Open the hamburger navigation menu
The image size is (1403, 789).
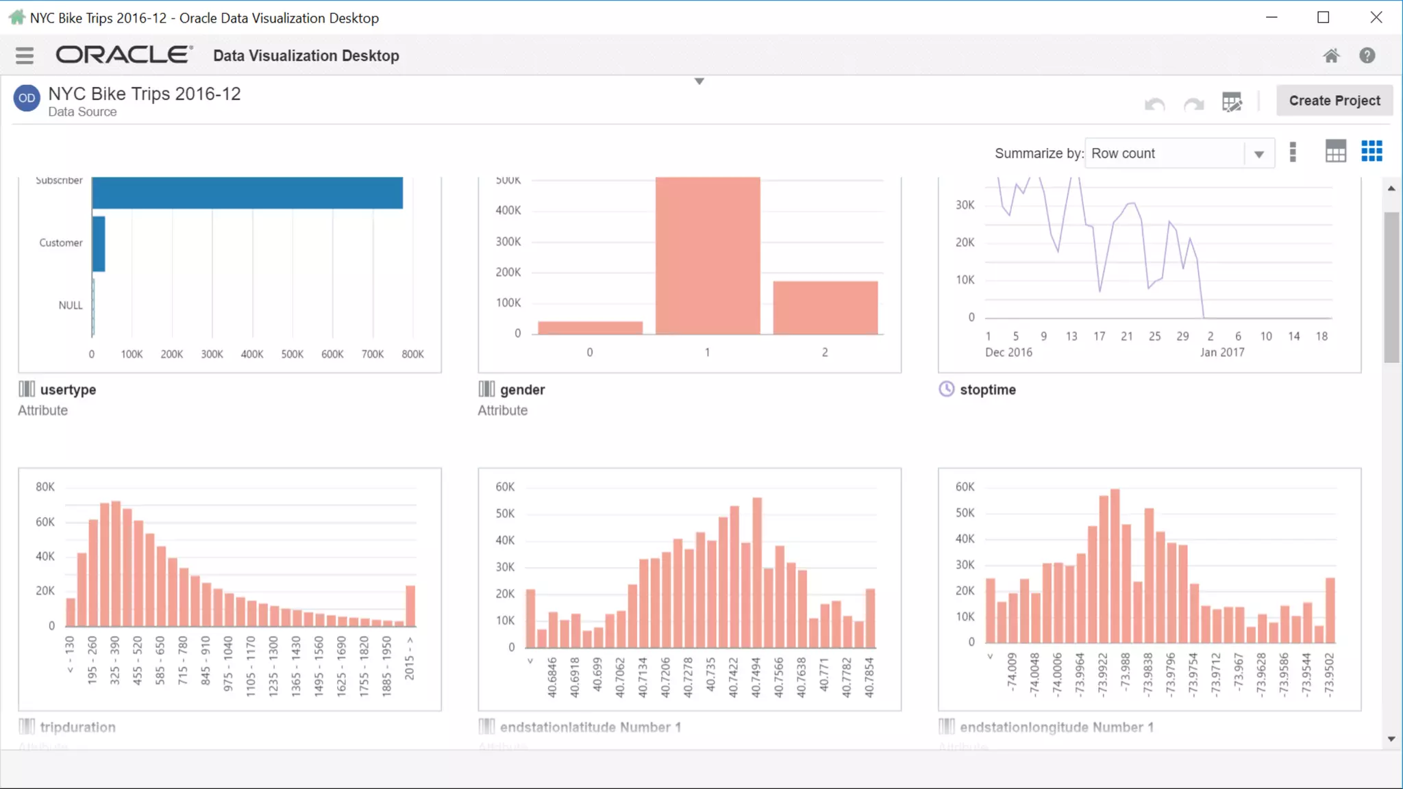pyautogui.click(x=25, y=55)
